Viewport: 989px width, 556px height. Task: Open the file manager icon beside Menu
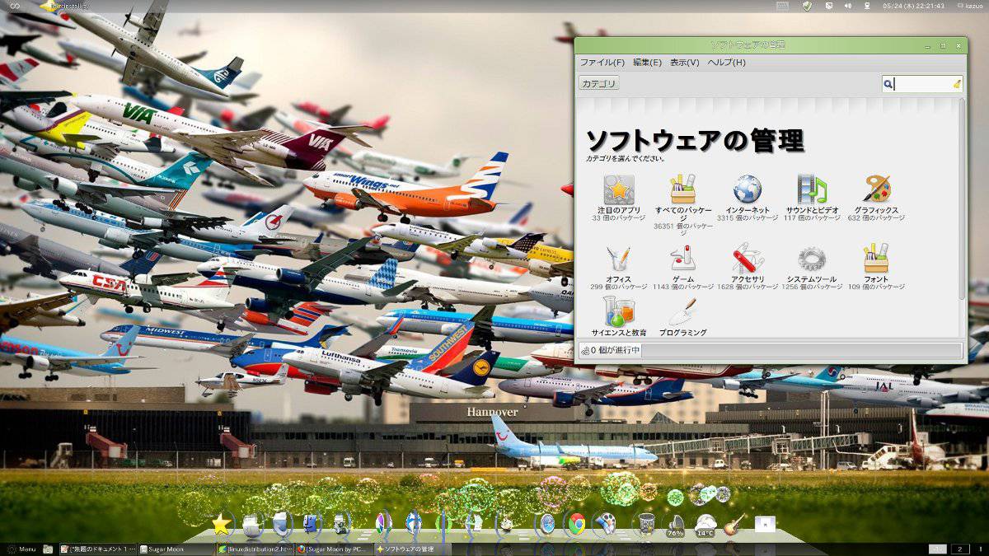(x=48, y=549)
